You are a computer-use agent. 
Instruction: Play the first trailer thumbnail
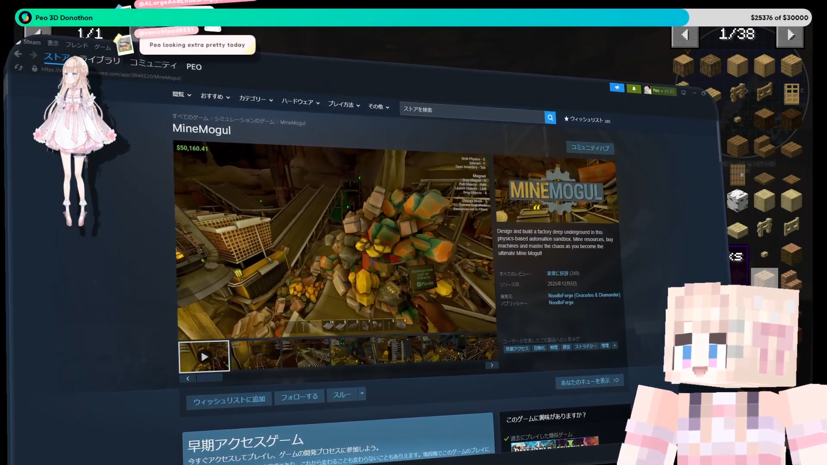point(204,356)
